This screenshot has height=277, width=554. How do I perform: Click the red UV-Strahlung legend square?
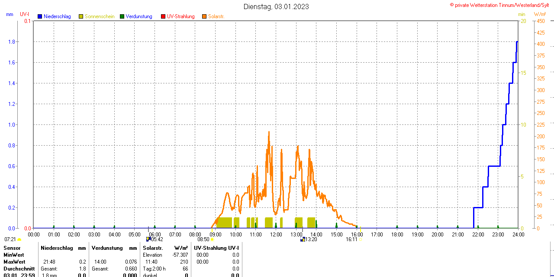[163, 16]
